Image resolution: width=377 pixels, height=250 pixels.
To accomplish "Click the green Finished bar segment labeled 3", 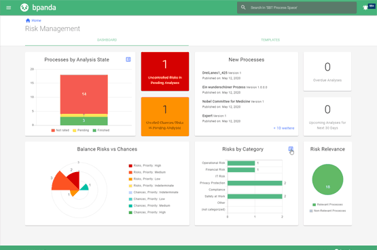I will 84,121.
